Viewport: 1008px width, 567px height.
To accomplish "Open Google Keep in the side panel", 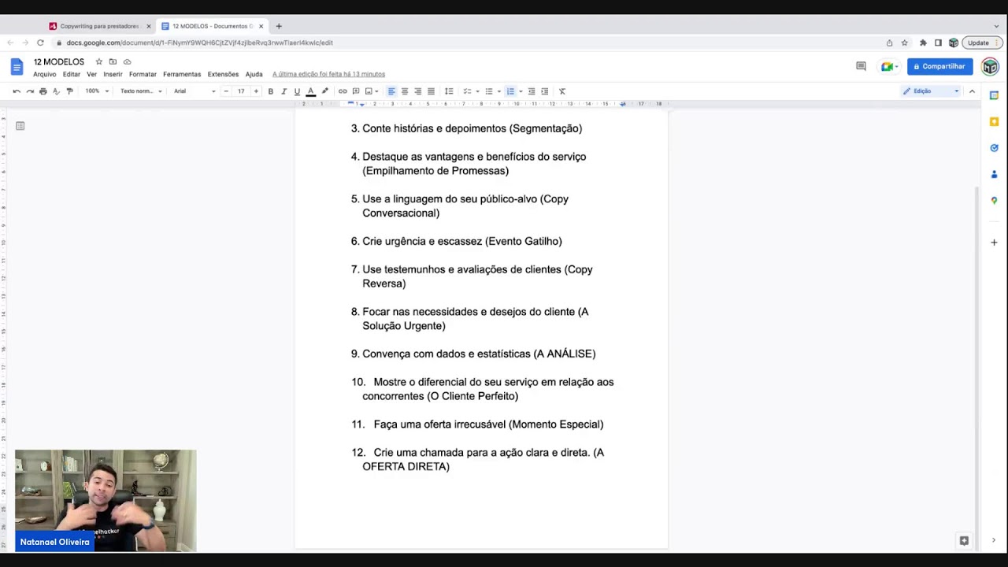I will click(x=994, y=122).
